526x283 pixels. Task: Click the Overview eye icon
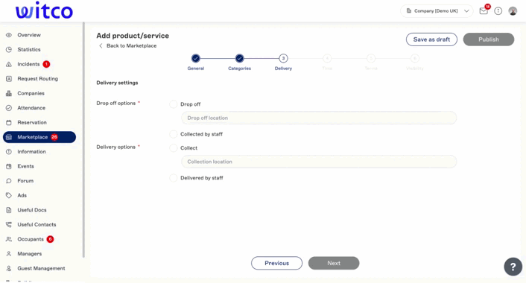click(x=9, y=35)
